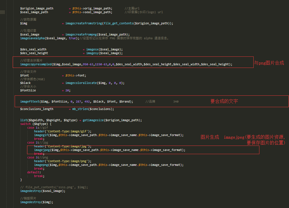This screenshot has width=289, height=208.
Task: Click the imagegif function call
Action: tap(109, 135)
